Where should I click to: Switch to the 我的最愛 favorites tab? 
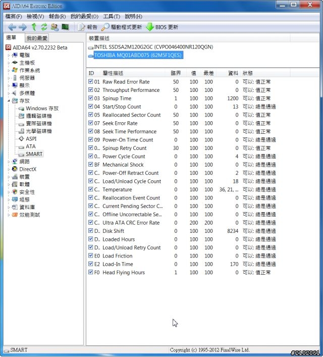point(37,38)
